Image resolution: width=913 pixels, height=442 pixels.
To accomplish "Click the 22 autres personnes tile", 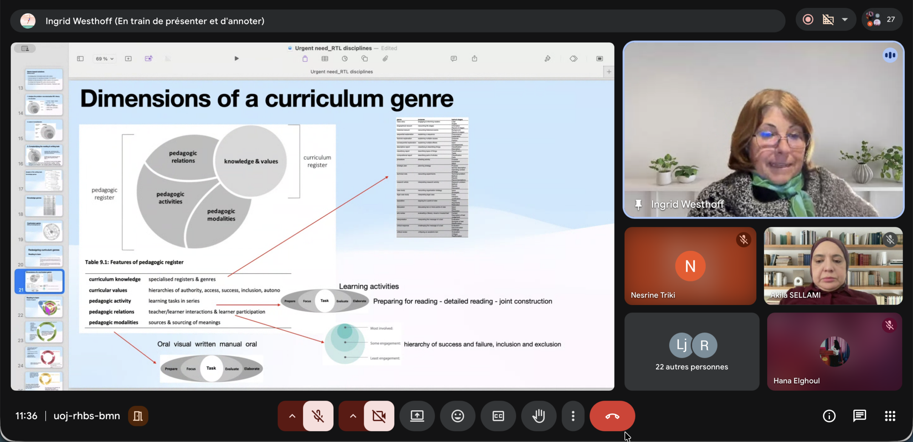I will 692,351.
